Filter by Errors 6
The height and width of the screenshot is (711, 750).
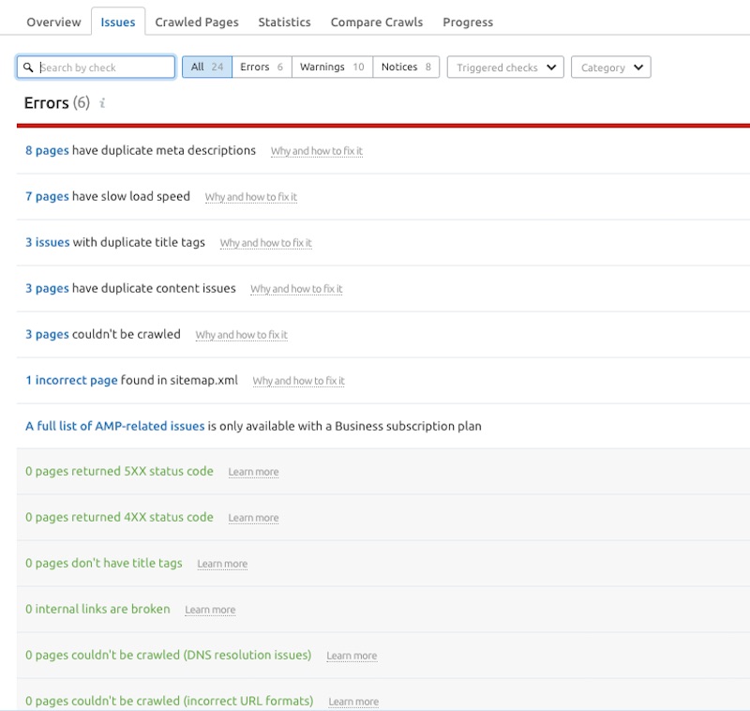click(262, 67)
